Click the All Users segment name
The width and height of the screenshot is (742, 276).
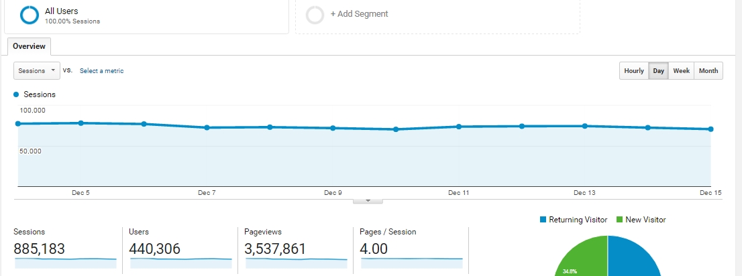(62, 11)
